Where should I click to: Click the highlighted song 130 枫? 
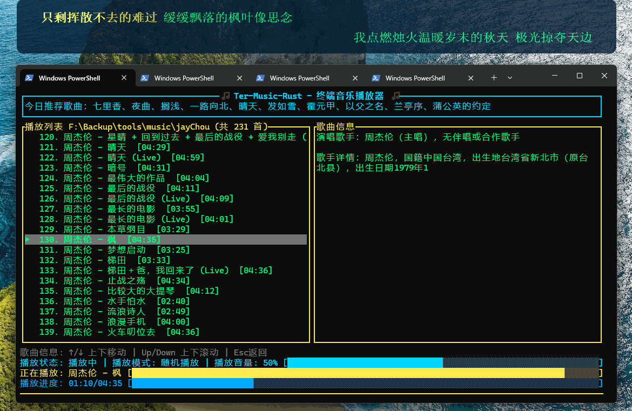(x=166, y=240)
